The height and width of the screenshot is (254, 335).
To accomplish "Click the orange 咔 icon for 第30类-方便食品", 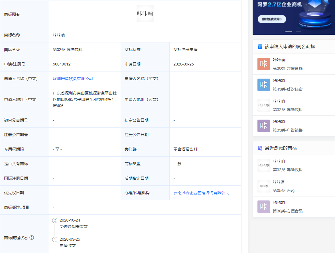I will click(263, 64).
